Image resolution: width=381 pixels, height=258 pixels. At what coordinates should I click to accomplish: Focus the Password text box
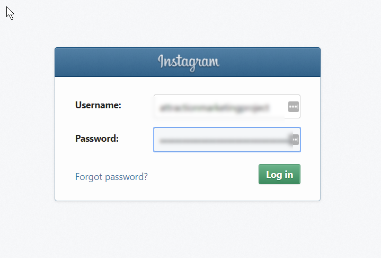tap(227, 140)
